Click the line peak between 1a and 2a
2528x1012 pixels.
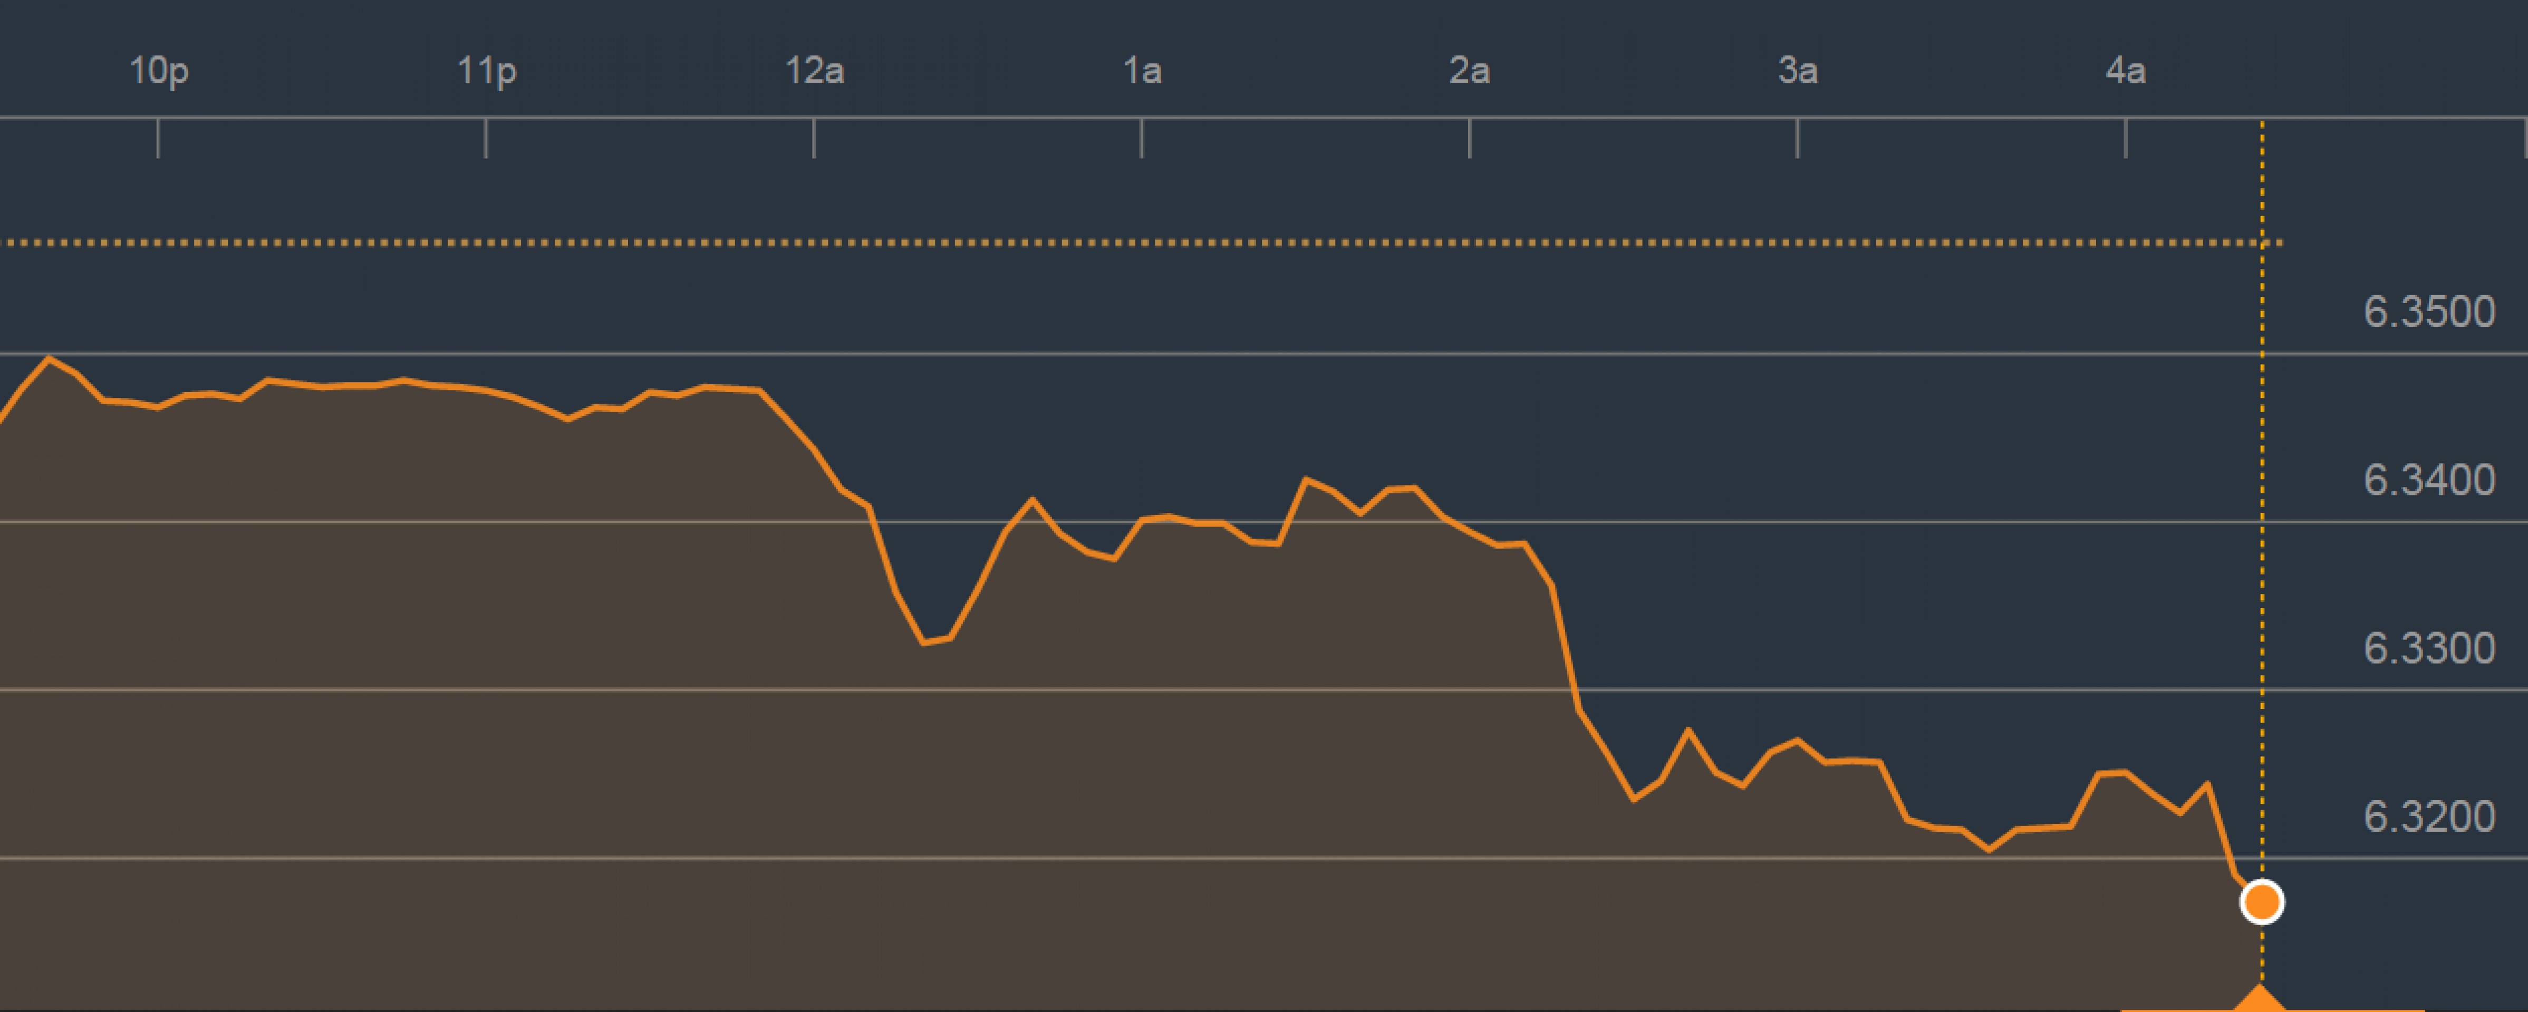1305,480
